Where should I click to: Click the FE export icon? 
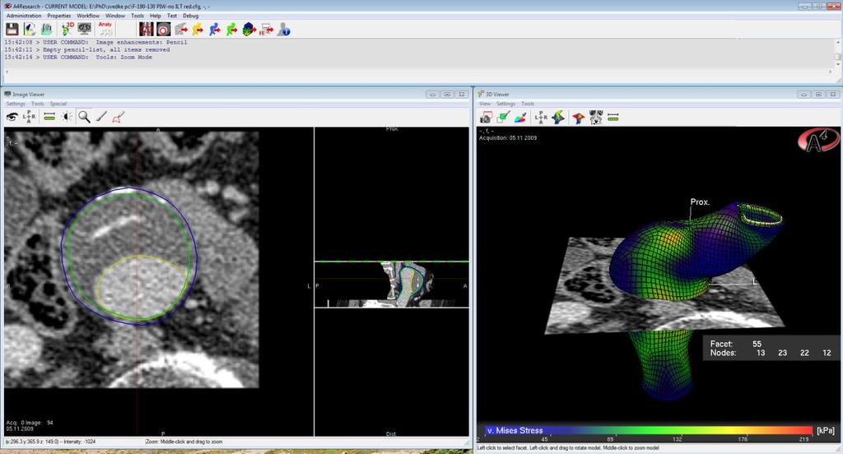pyautogui.click(x=266, y=29)
